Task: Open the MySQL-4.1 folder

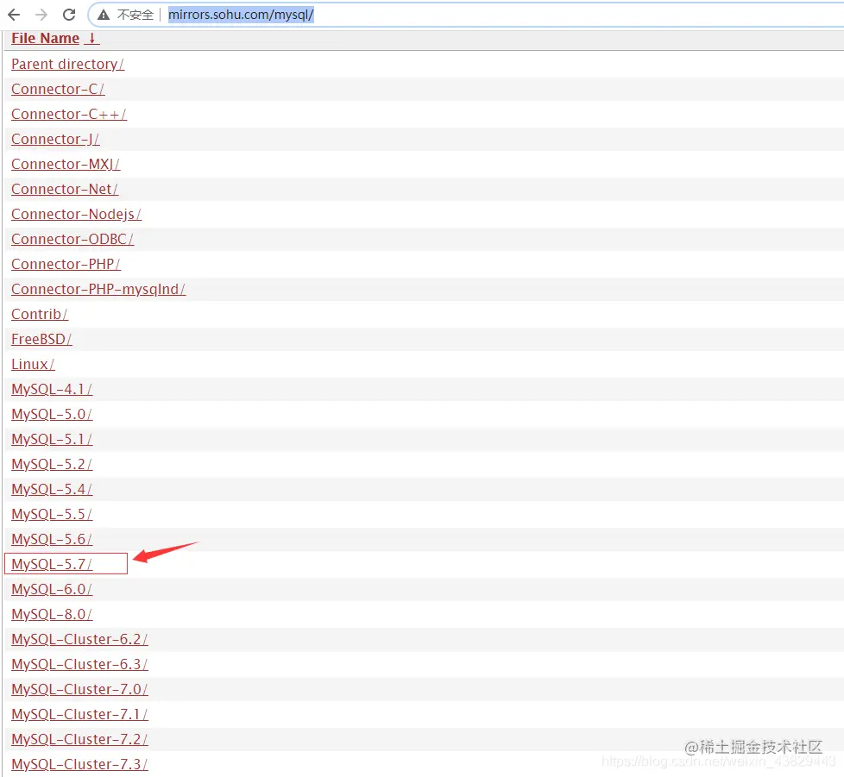Action: pos(52,389)
